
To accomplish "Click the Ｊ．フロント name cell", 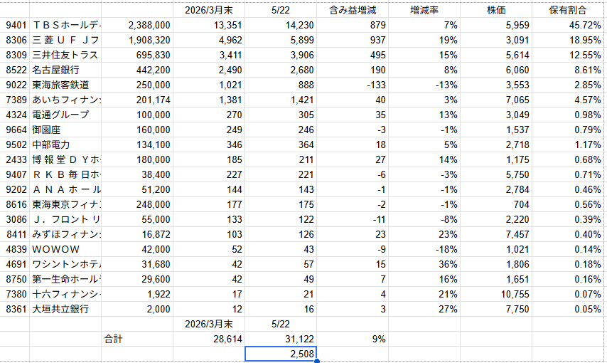I will coord(65,219).
